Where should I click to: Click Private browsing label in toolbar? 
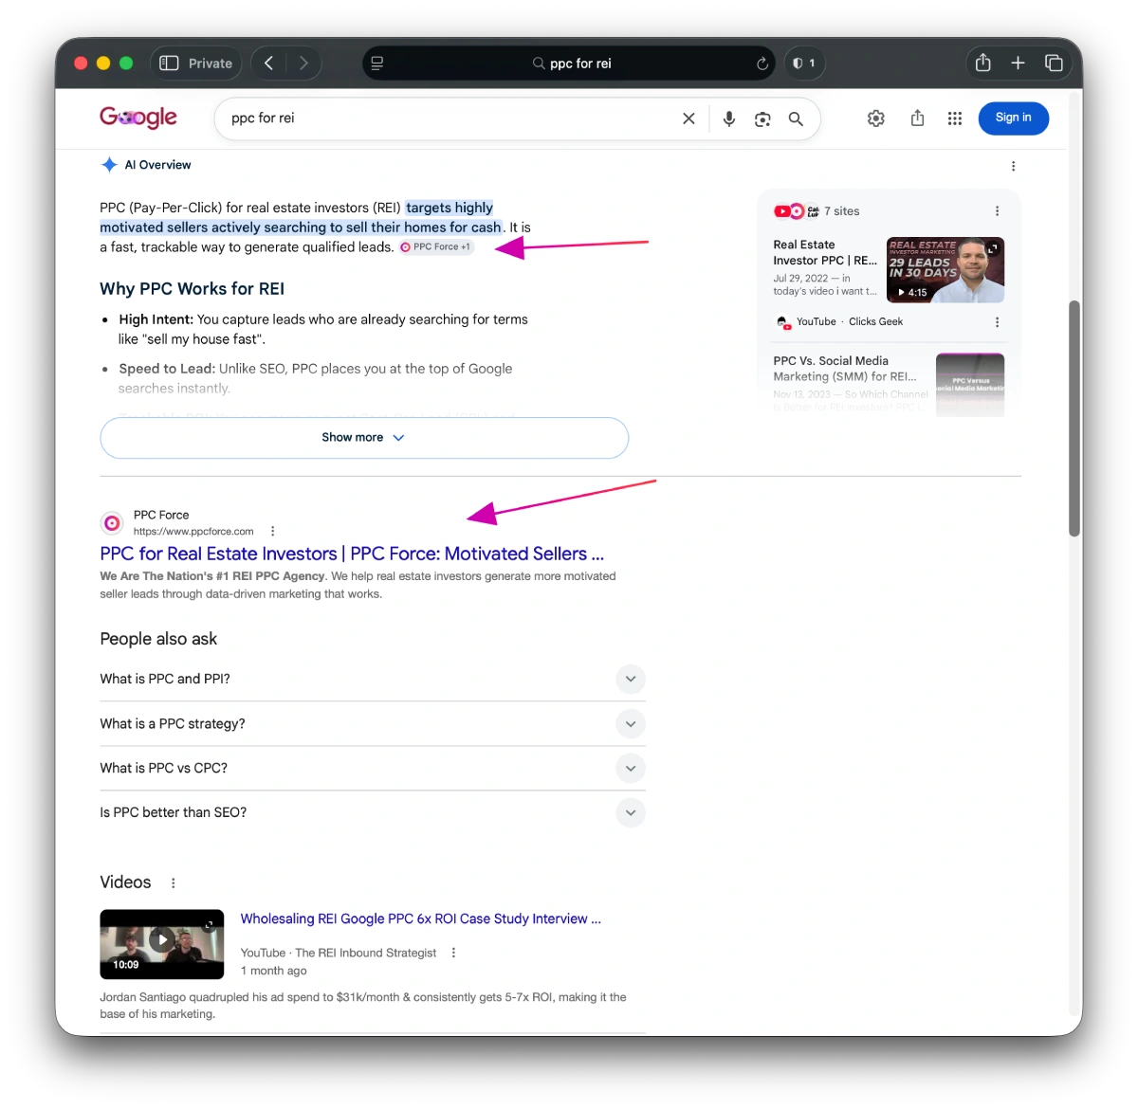pyautogui.click(x=211, y=64)
